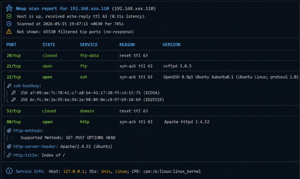Click the Service Info circle icon
The image size is (300, 179).
(x=9, y=171)
